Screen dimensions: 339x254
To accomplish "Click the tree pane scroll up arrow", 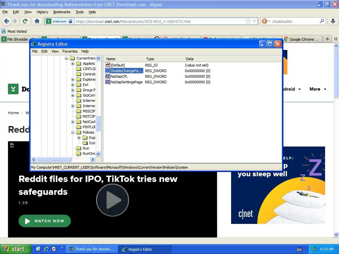I will [x=98, y=58].
